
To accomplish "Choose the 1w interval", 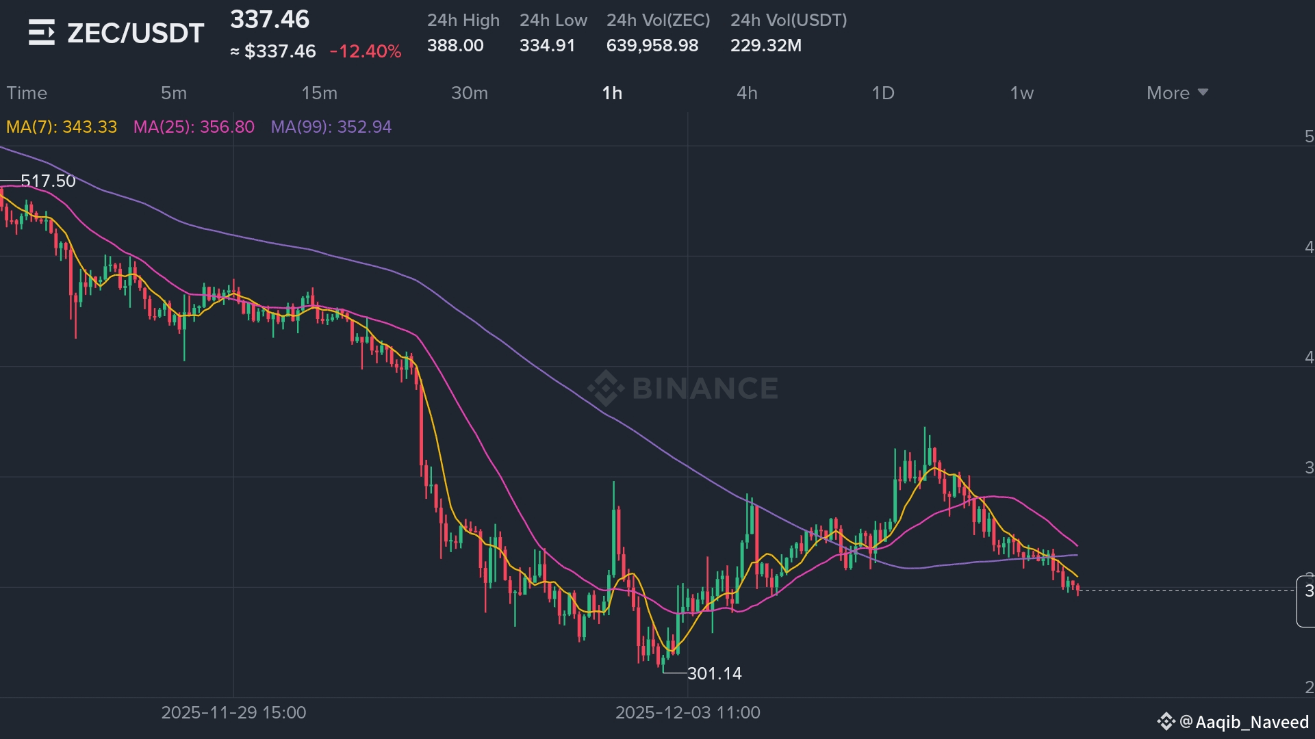I will click(x=1022, y=93).
